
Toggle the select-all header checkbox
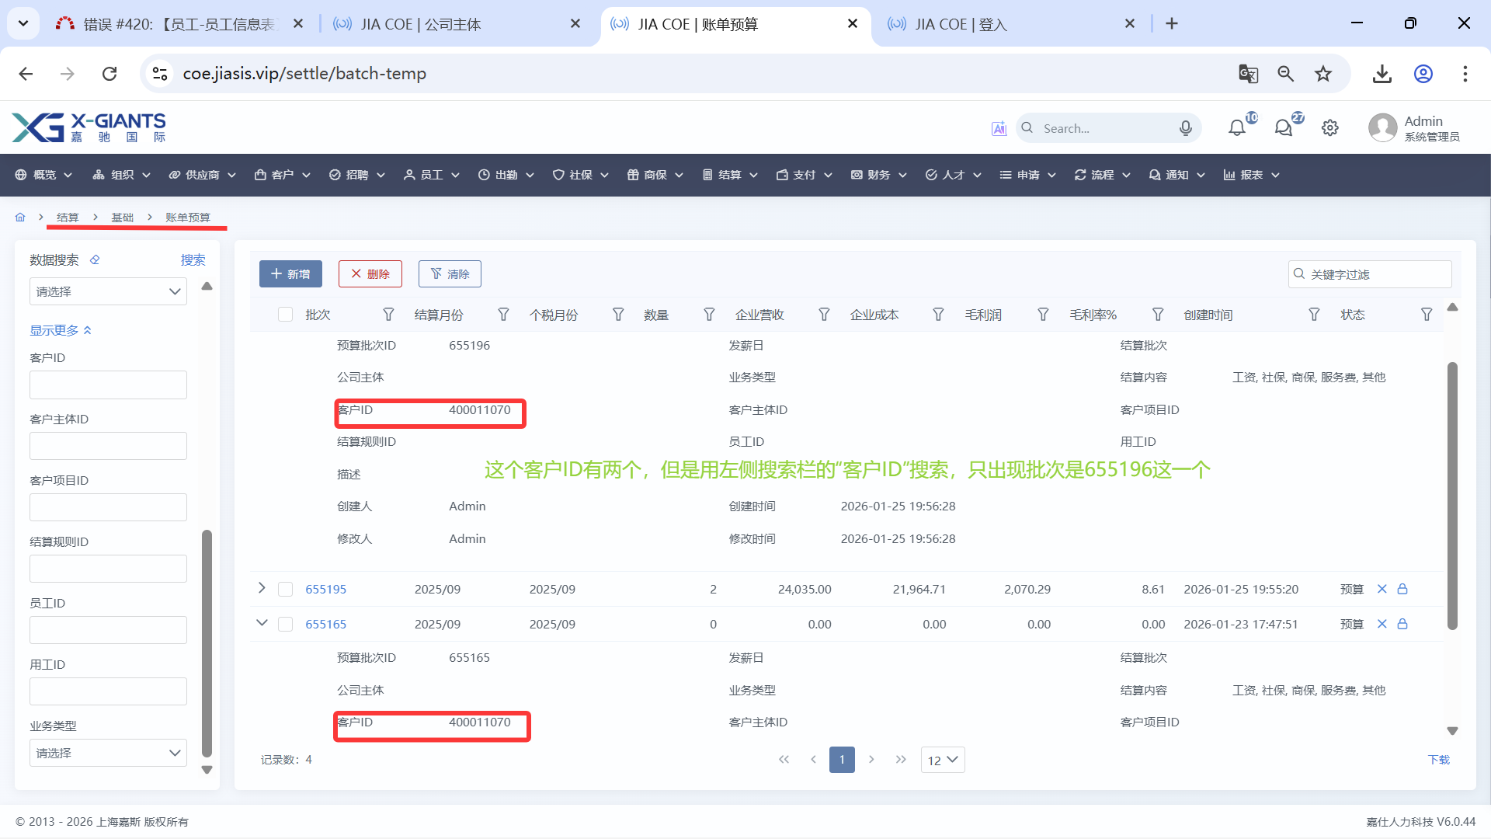click(x=286, y=315)
